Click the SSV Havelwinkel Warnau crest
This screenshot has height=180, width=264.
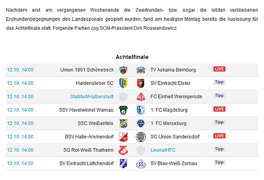[x=123, y=110]
